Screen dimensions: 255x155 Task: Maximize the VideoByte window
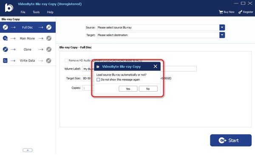click(x=243, y=3)
